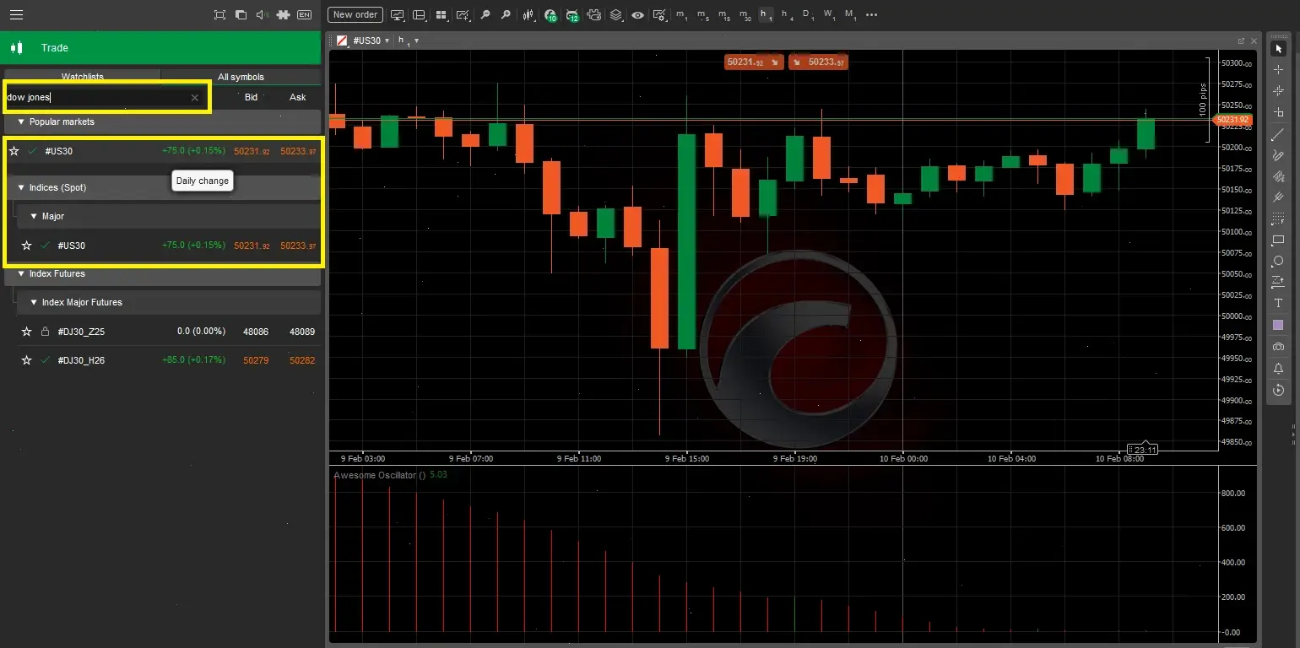The height and width of the screenshot is (648, 1300).
Task: Toggle object visibility eye icon in toolbar
Action: point(637,14)
